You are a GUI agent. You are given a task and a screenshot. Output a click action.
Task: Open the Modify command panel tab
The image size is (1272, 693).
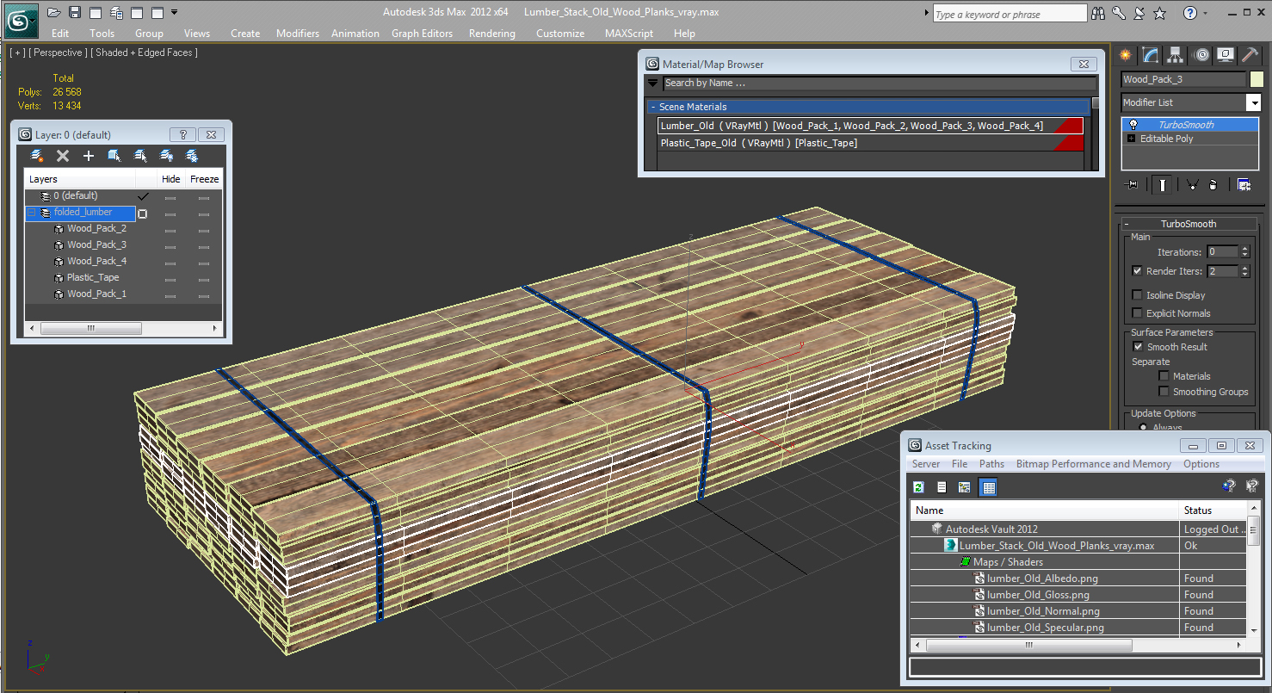(1151, 55)
